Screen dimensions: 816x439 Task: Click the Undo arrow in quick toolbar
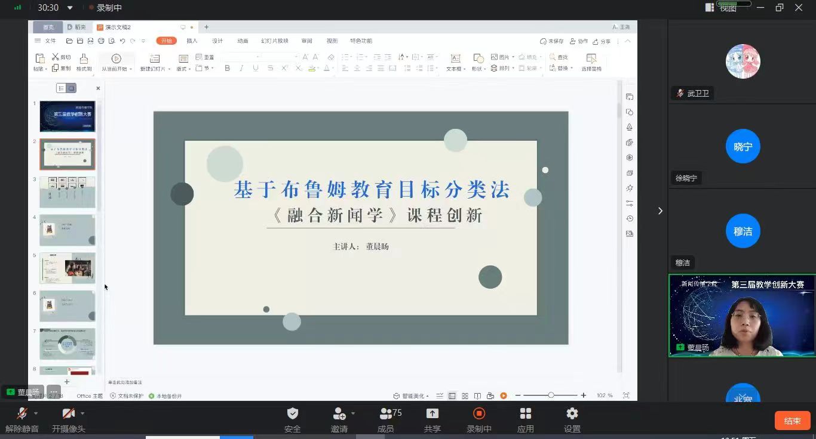(122, 41)
